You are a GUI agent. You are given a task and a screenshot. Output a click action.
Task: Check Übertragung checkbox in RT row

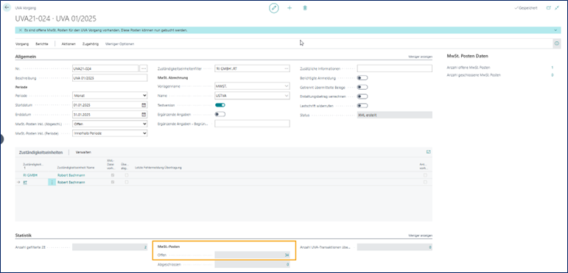[127, 182]
